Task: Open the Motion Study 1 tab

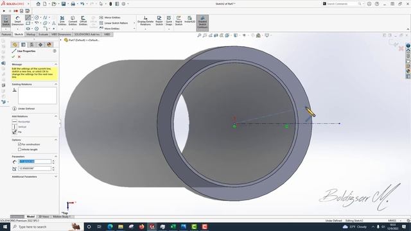Action: tap(62, 217)
